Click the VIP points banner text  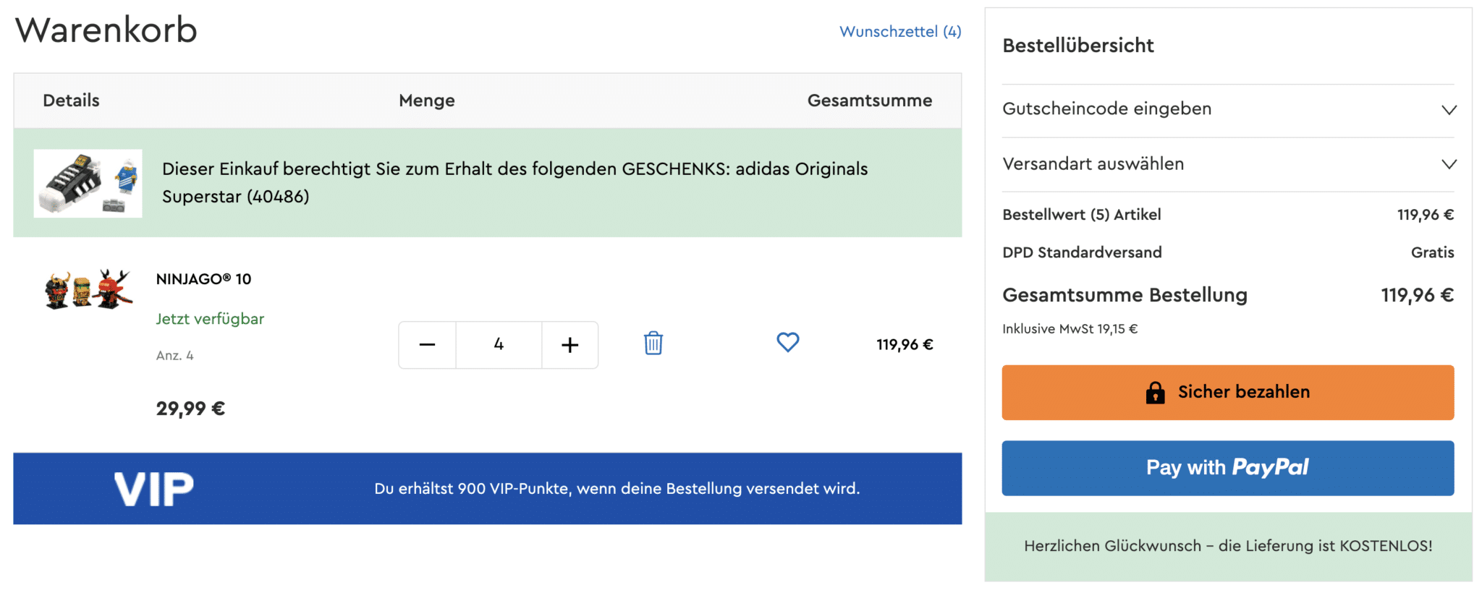coord(617,489)
